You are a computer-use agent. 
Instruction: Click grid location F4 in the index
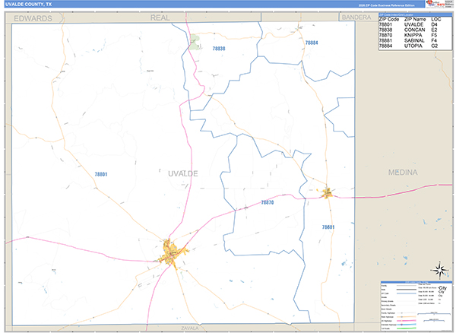click(434, 41)
